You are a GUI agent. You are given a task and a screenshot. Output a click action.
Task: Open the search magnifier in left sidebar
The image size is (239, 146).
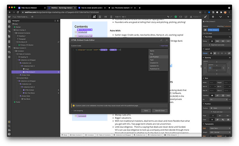pyautogui.click(x=9, y=126)
